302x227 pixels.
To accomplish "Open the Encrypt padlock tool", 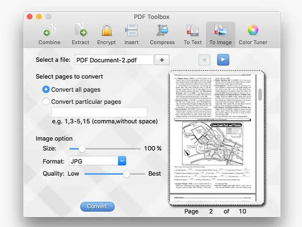I will pyautogui.click(x=106, y=34).
